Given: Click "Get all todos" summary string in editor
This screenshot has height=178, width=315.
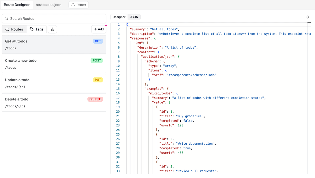Looking at the screenshot, I should [164, 29].
